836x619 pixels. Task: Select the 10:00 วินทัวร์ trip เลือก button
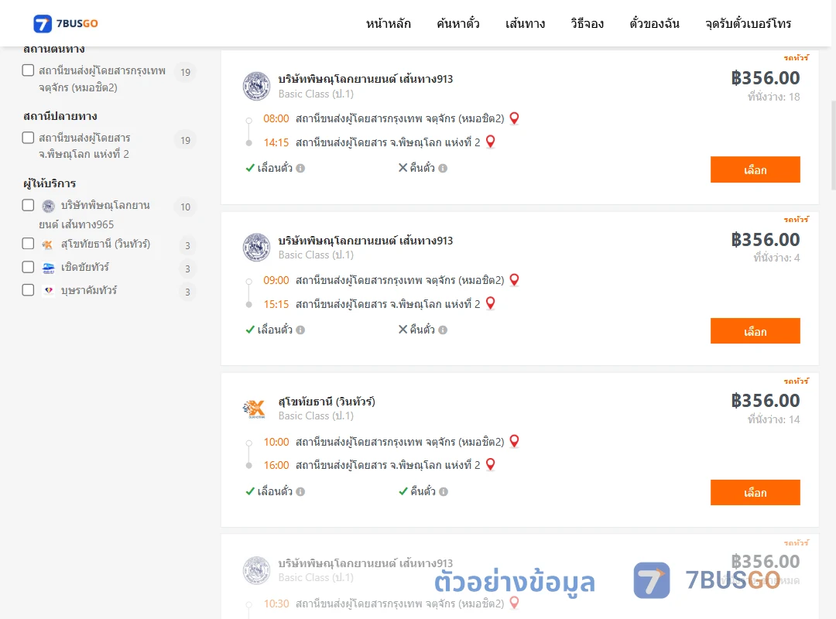click(x=755, y=493)
